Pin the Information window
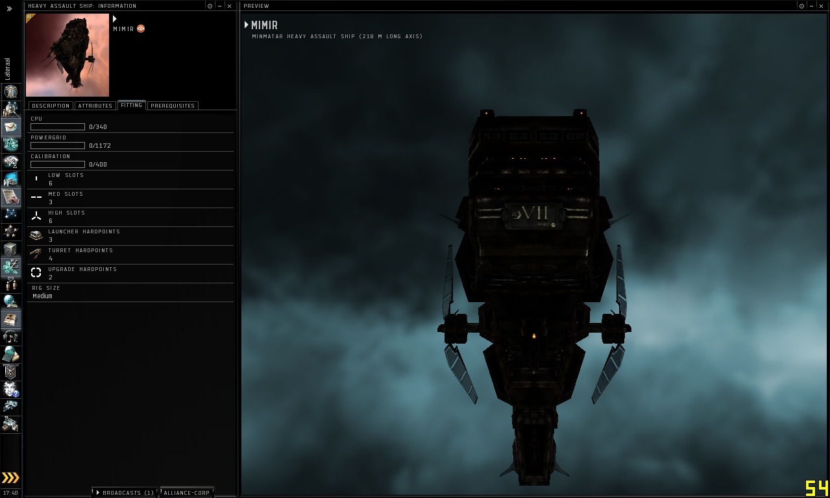This screenshot has width=830, height=498. pyautogui.click(x=210, y=6)
